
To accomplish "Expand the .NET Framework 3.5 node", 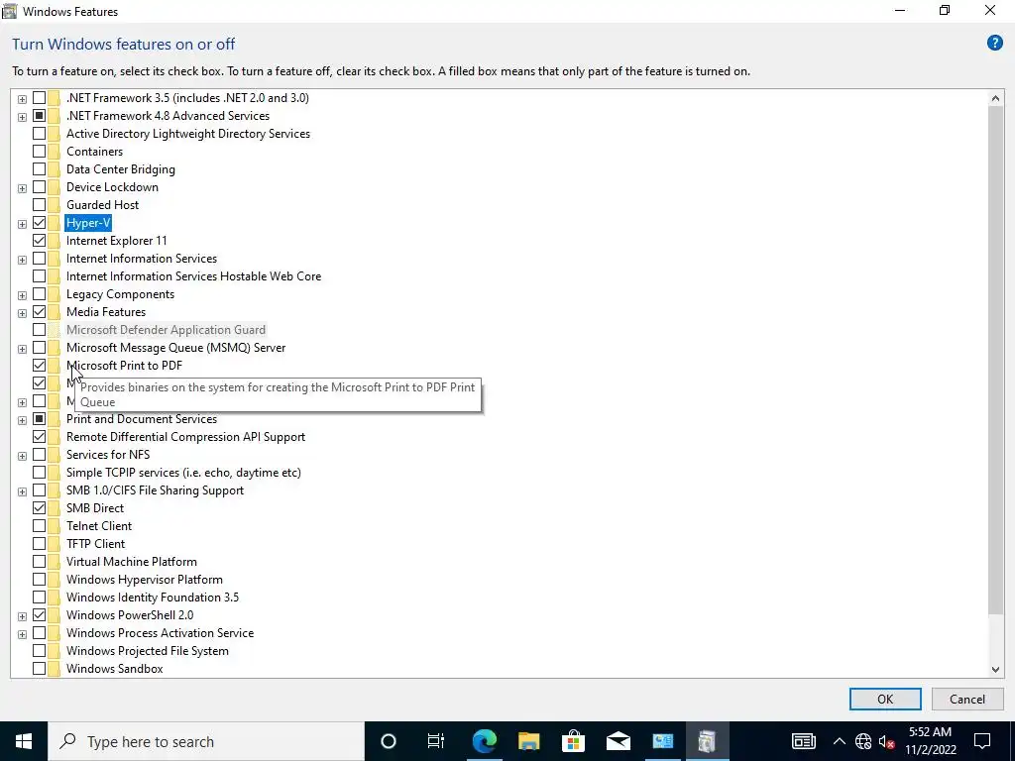I will click(x=22, y=99).
